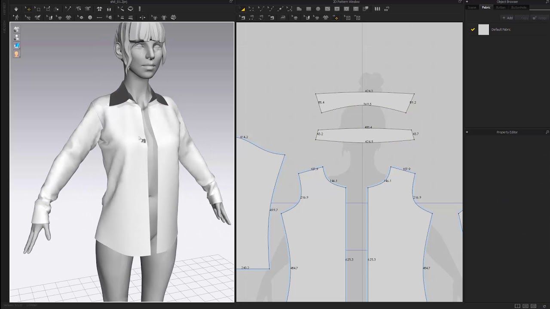Click the yellow diamond show-sewing icon
Viewport: 550px width, 309px height.
point(336,18)
